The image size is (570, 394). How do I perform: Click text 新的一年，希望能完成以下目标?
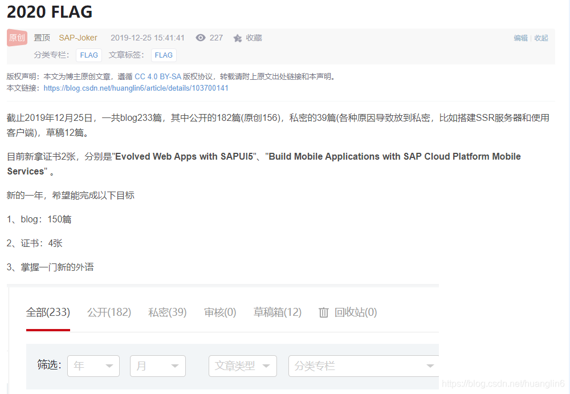pos(71,196)
